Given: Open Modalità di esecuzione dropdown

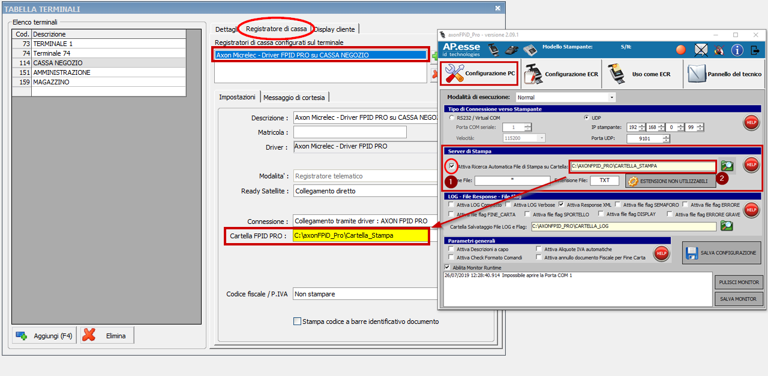Looking at the screenshot, I should click(611, 98).
